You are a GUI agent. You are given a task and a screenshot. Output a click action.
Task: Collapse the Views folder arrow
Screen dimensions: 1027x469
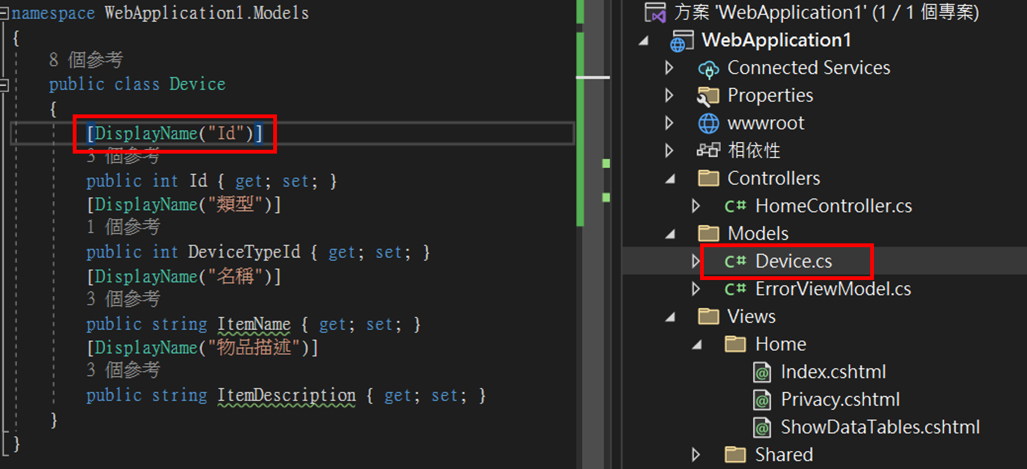[x=670, y=317]
